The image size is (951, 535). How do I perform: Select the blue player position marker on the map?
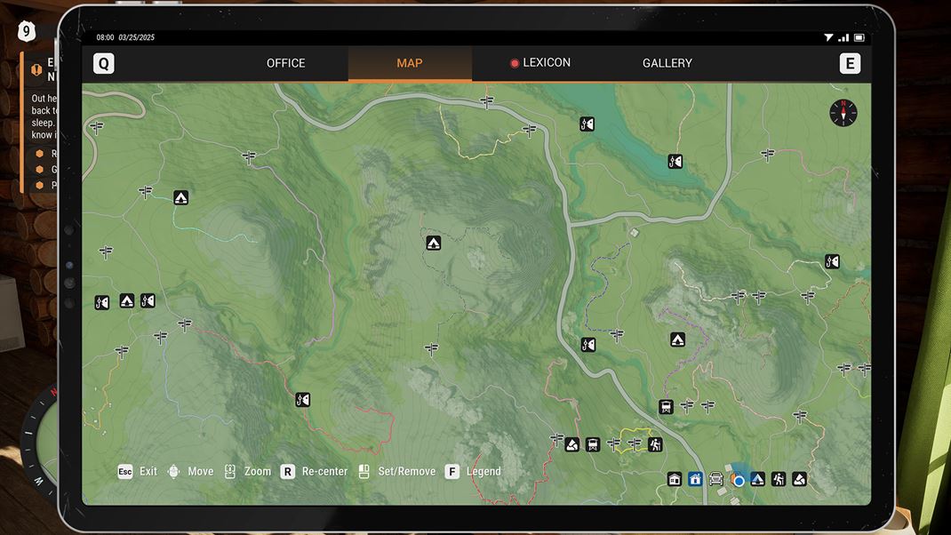tap(738, 480)
